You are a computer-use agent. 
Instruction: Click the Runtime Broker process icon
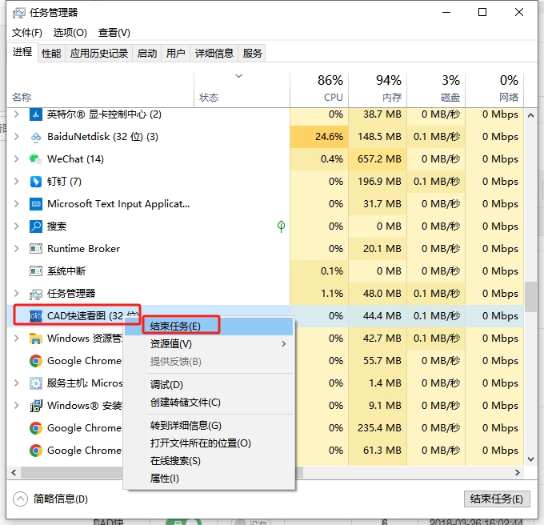click(x=36, y=249)
